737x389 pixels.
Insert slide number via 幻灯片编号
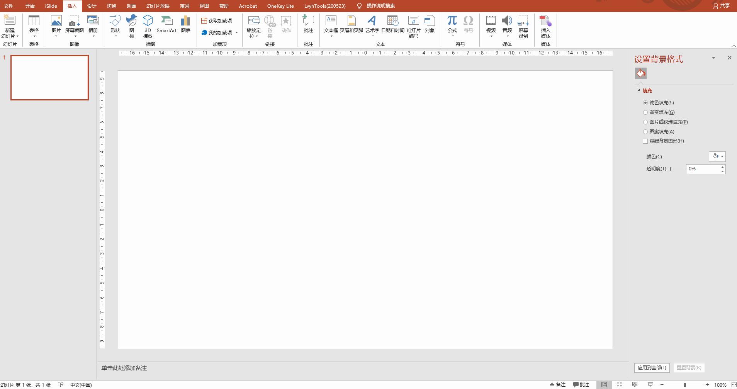coord(413,26)
